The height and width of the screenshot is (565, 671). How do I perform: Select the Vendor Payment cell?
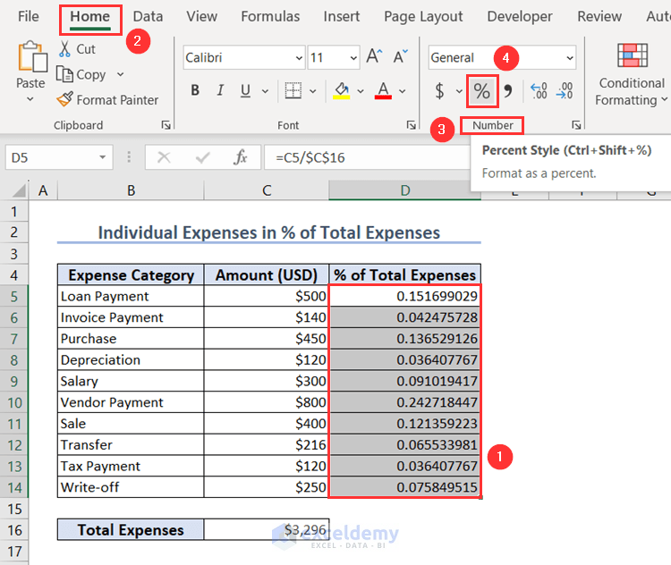(x=131, y=402)
